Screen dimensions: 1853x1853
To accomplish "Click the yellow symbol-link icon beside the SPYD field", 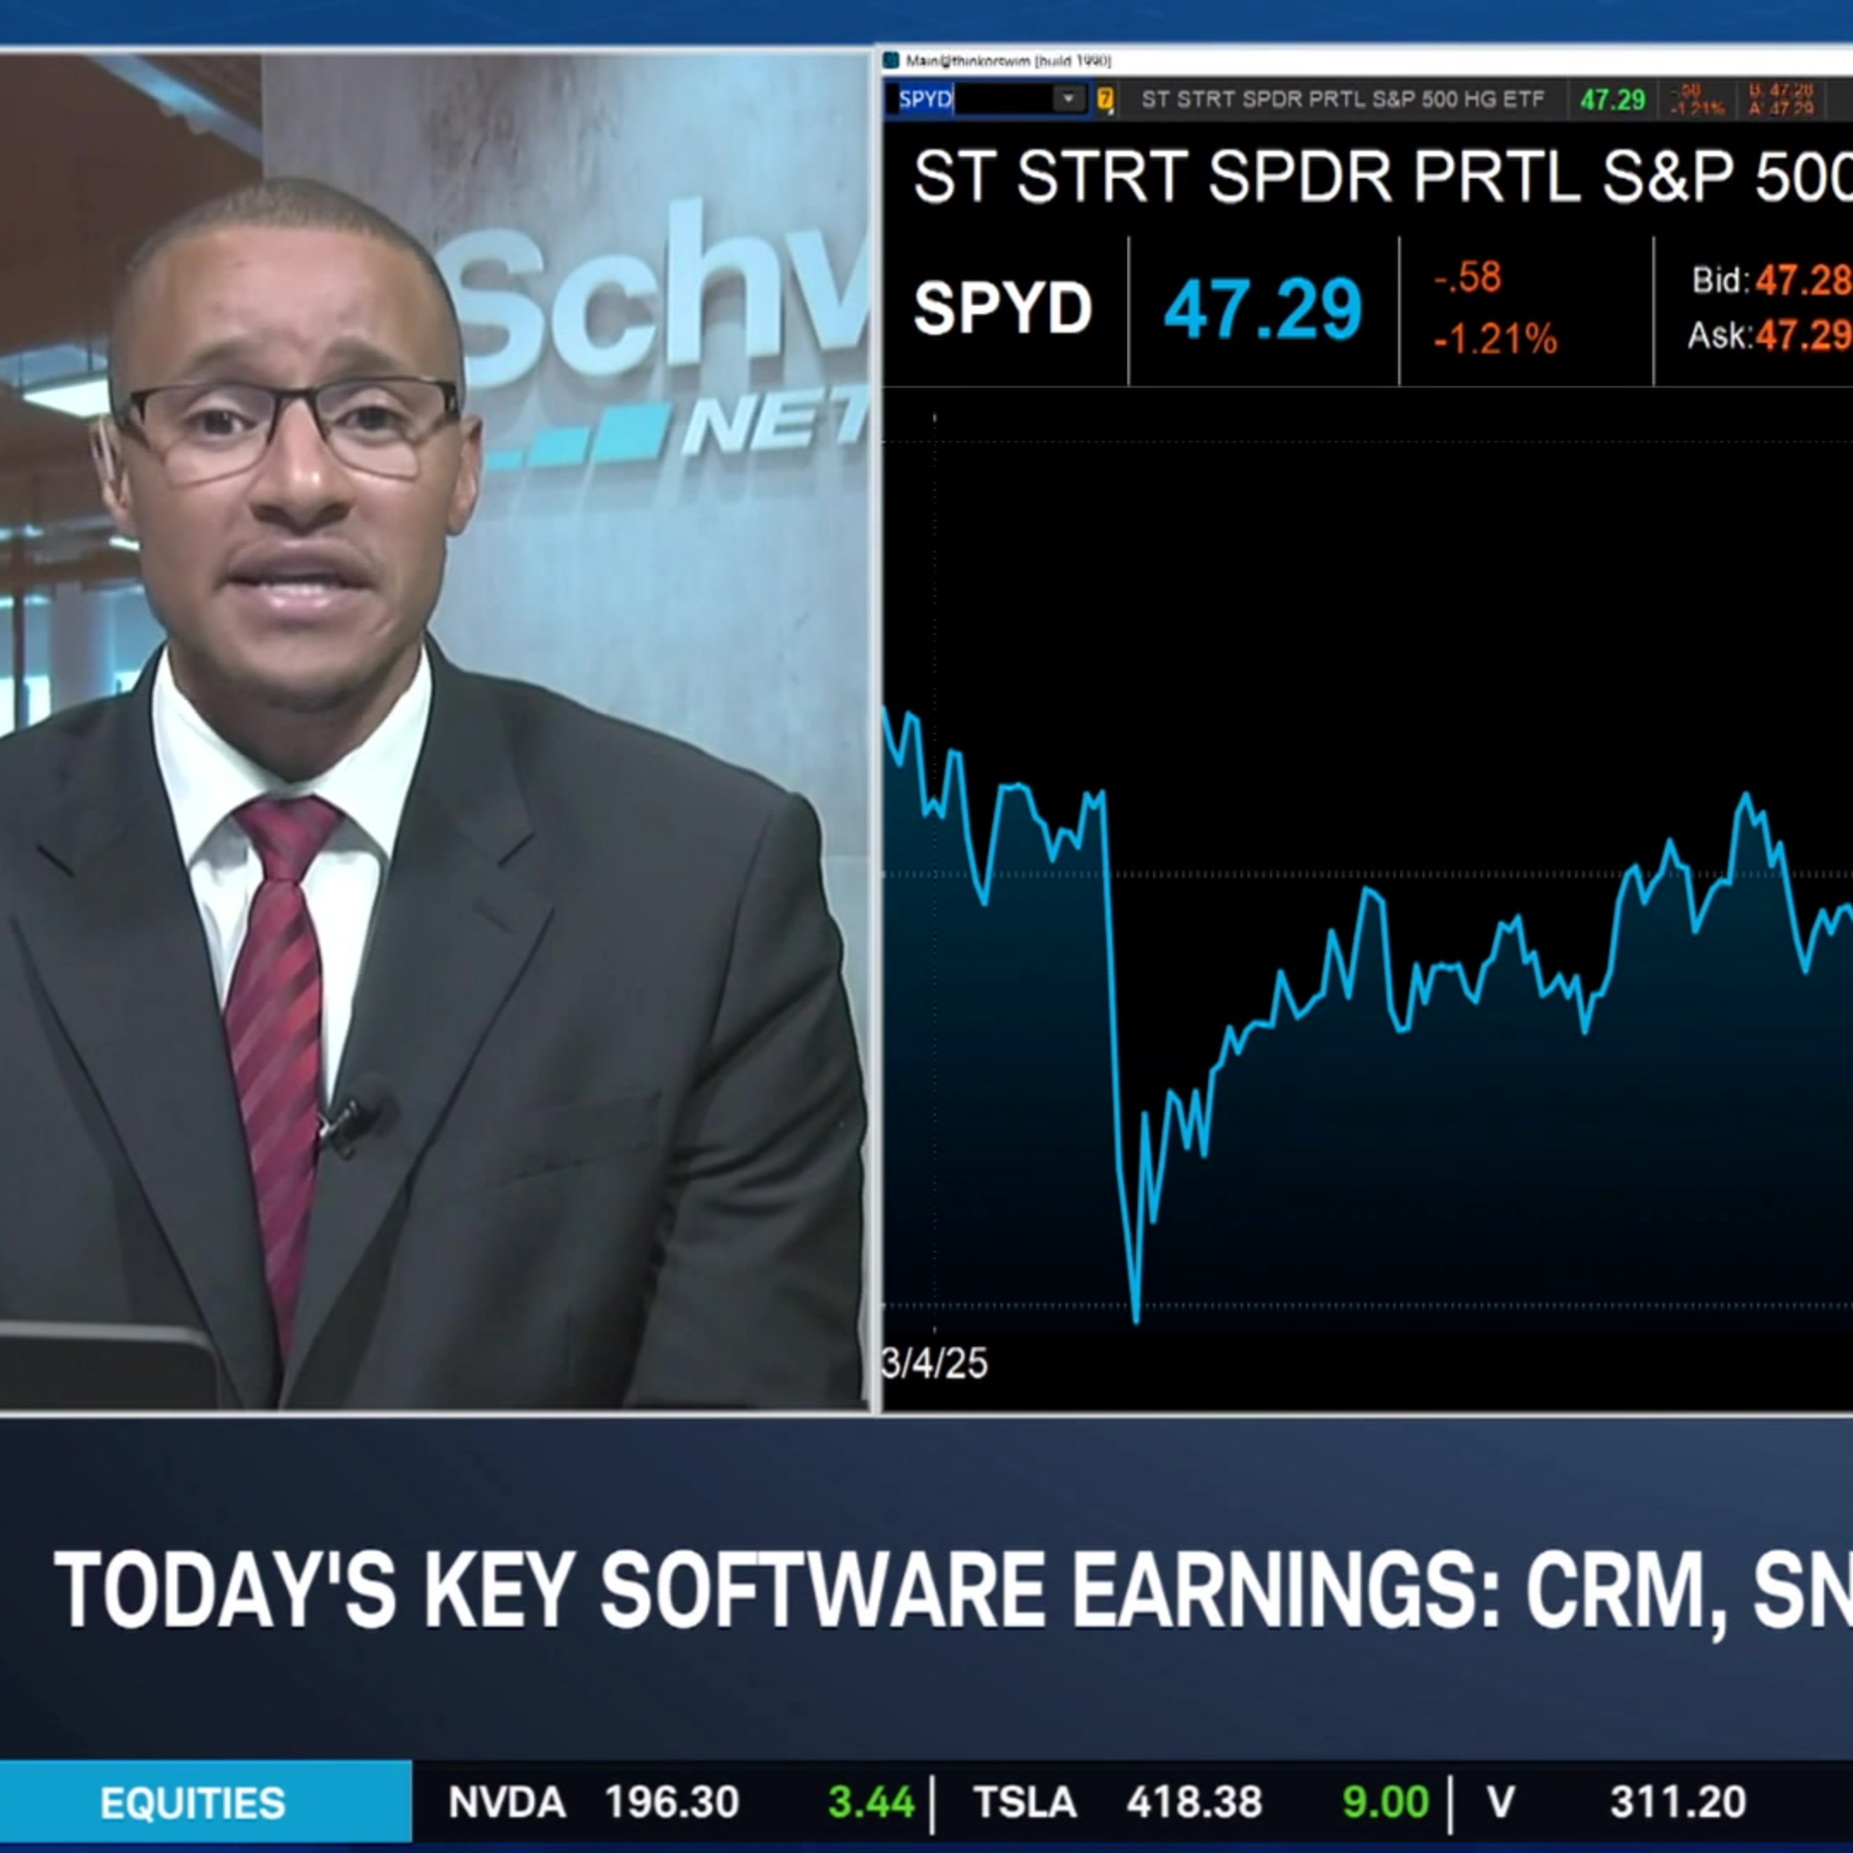I will point(1105,99).
